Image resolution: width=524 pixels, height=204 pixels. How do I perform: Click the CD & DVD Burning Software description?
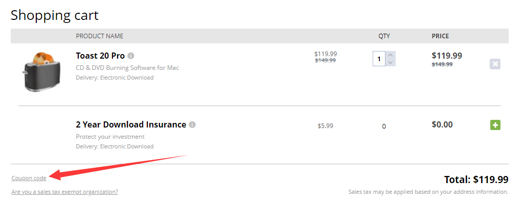pos(127,68)
